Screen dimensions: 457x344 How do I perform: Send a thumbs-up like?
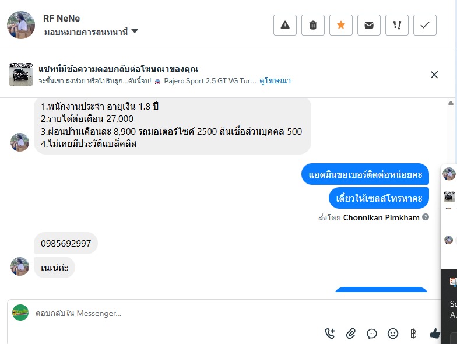tap(434, 334)
